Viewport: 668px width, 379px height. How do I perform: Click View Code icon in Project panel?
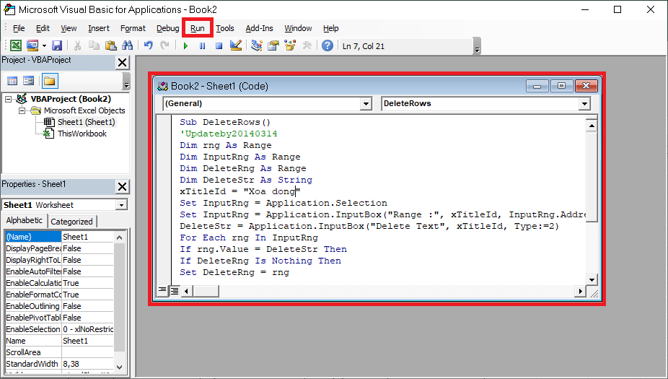click(12, 80)
